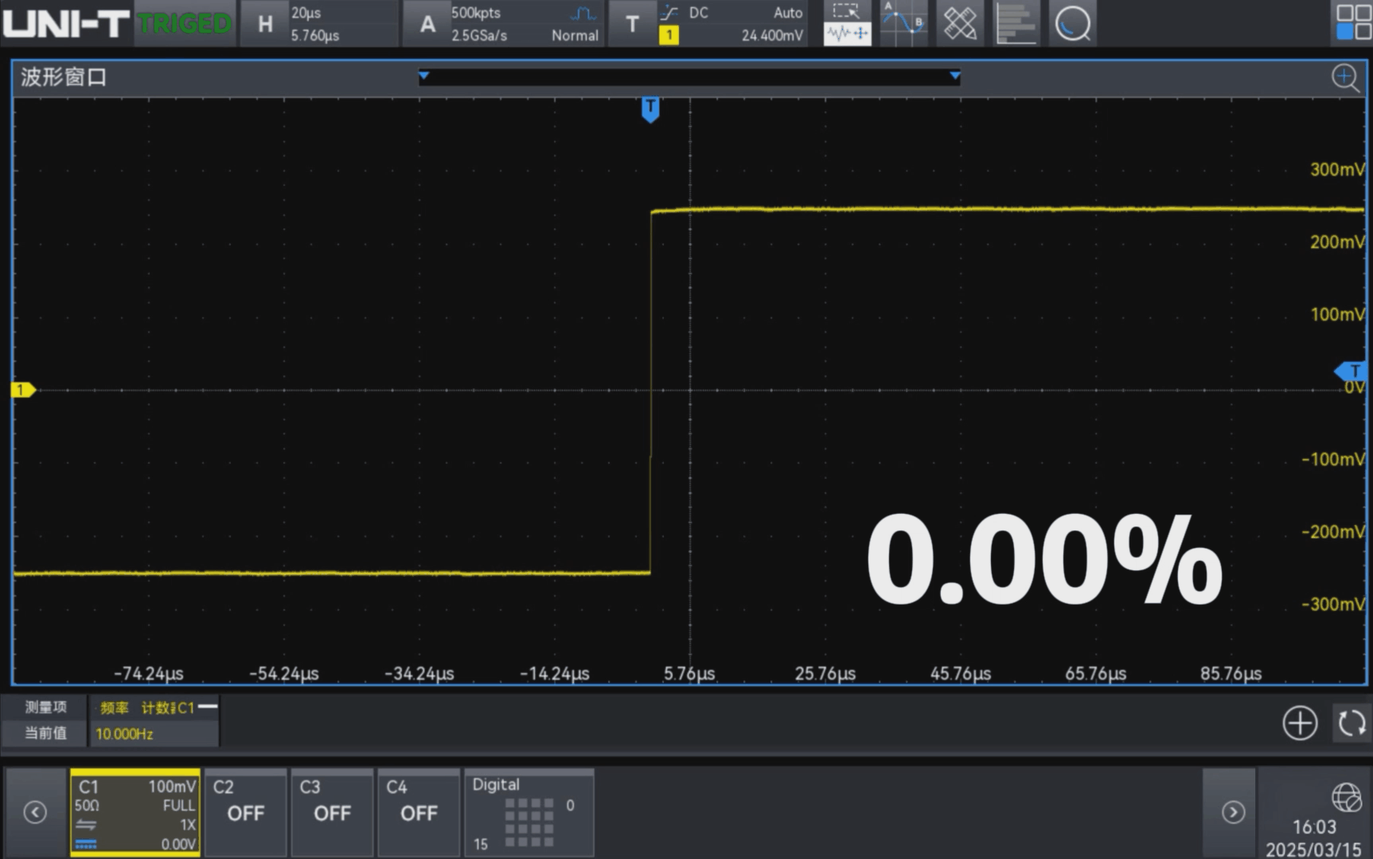Open the C1 channel settings box
1373x859 pixels.
(135, 812)
